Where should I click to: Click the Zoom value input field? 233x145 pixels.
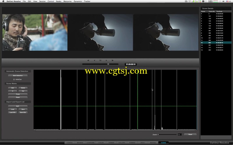[x=180, y=135]
